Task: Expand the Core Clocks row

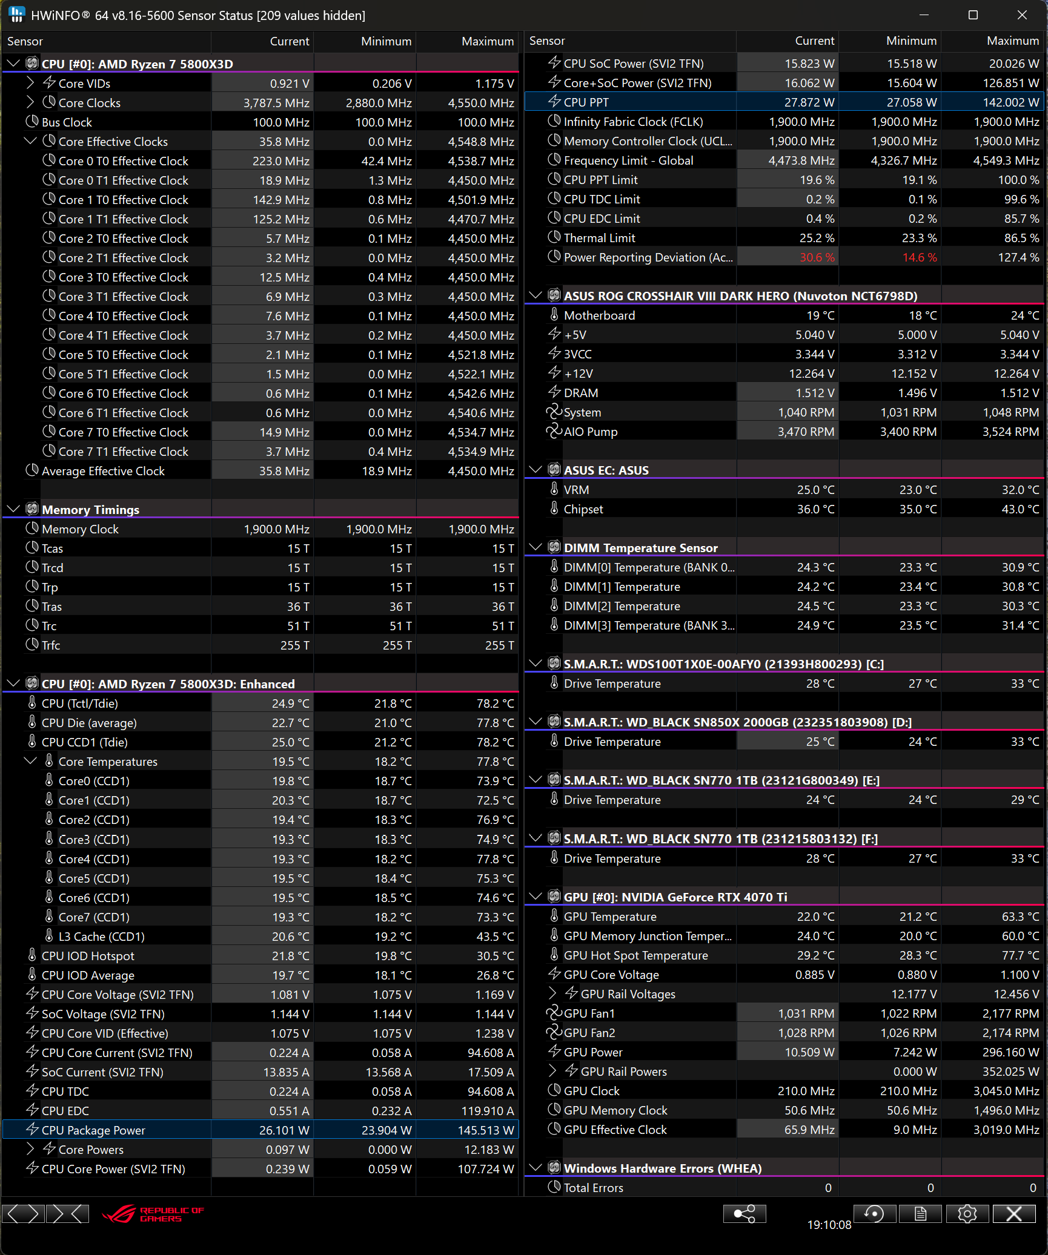Action: coord(30,102)
